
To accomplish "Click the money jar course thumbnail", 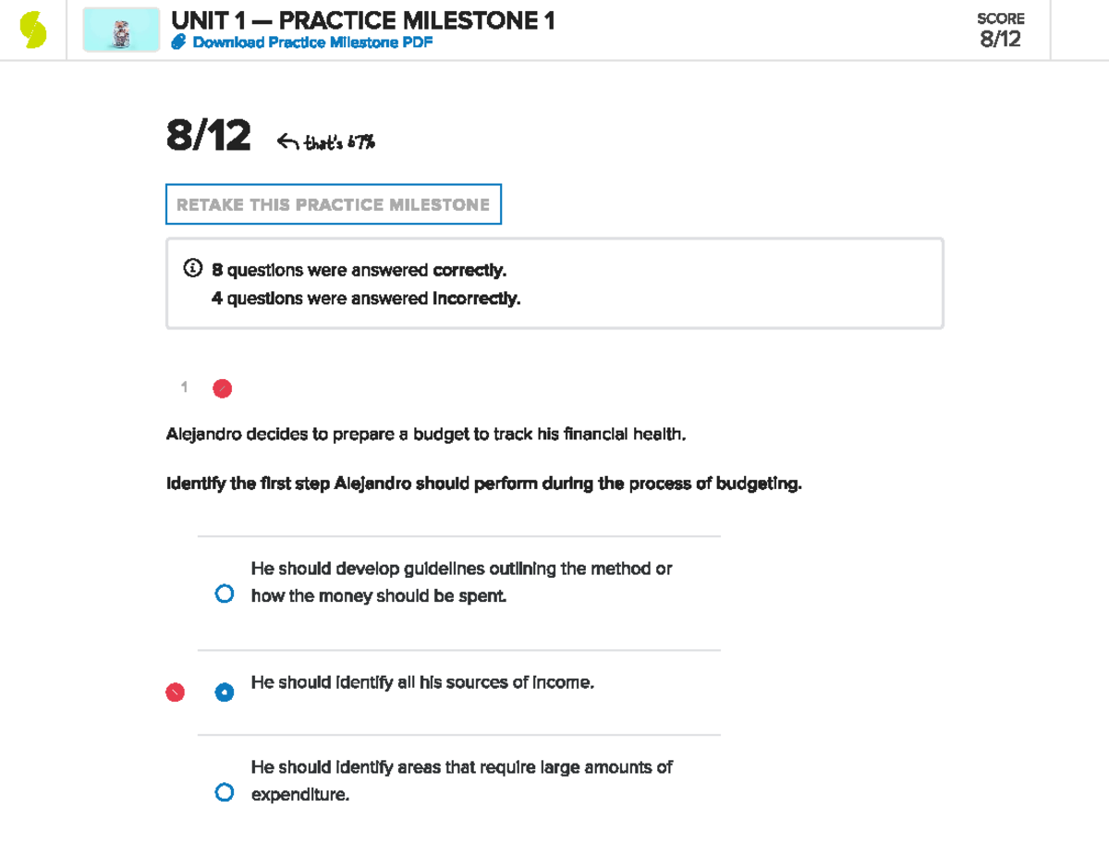I will (x=120, y=29).
